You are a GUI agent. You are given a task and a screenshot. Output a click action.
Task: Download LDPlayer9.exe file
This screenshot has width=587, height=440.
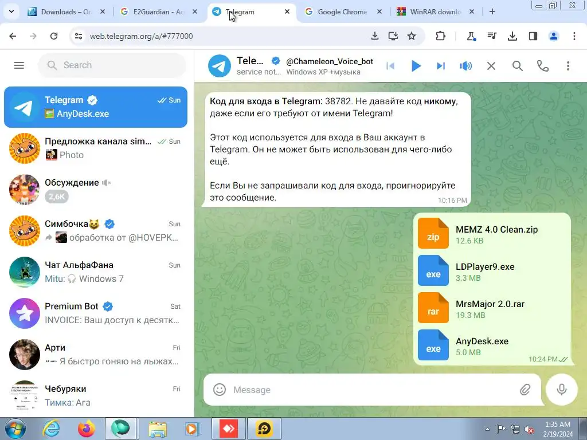433,270
